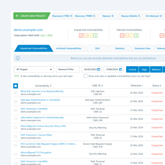165x165 pixels.
Task: Click the lightbulb tip icon
Action: pyautogui.click(x=18, y=58)
